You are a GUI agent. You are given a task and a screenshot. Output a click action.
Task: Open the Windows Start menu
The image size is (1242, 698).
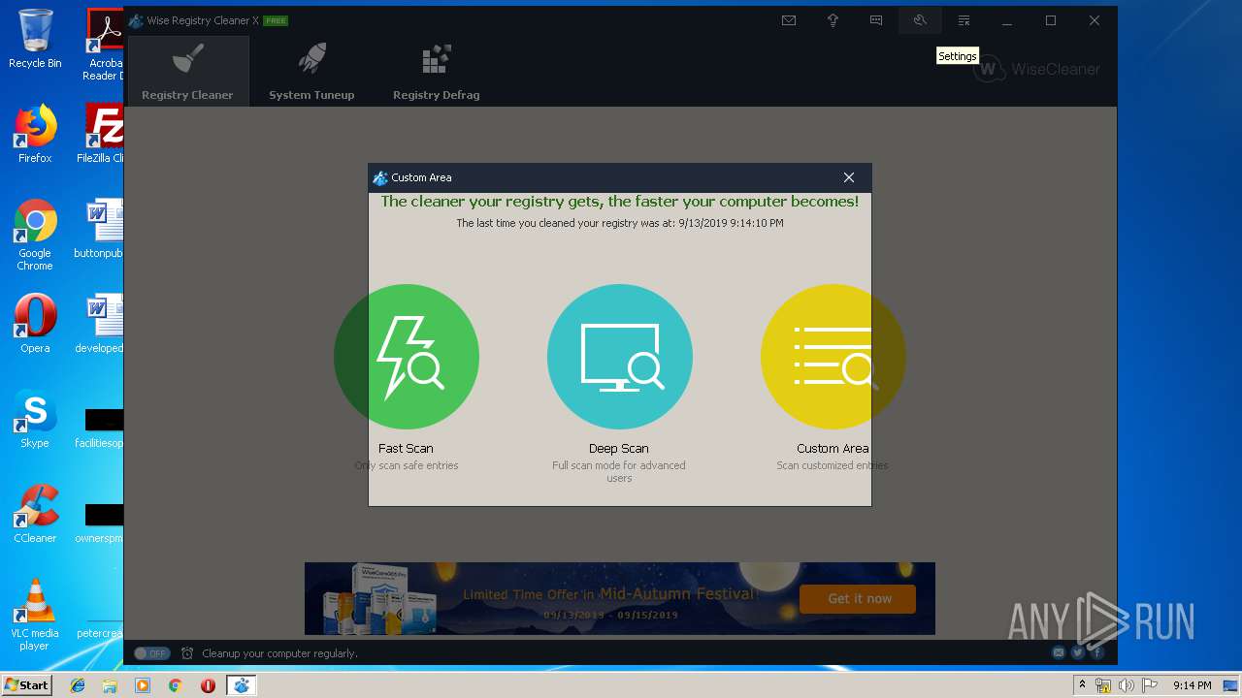click(x=27, y=685)
